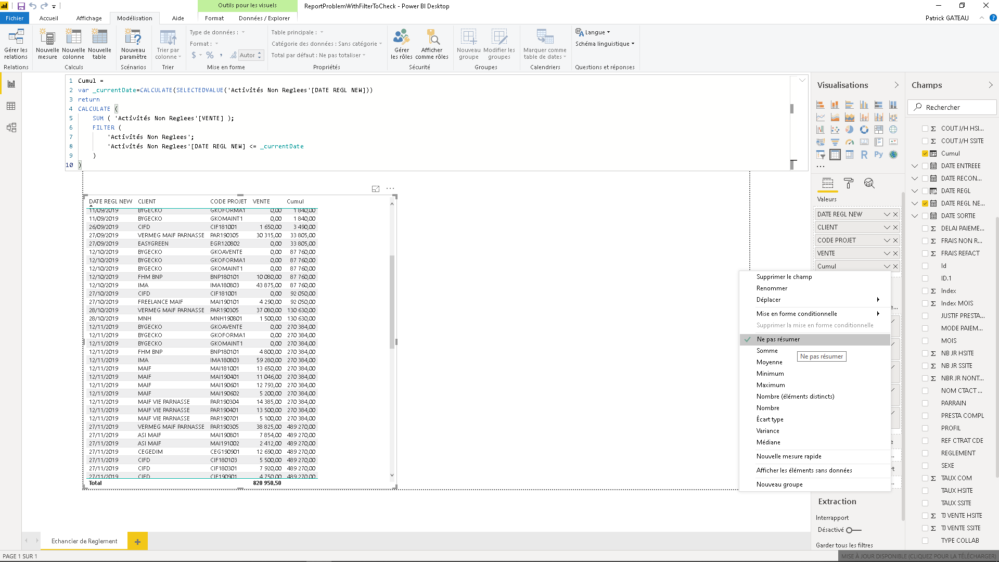
Task: Open Gérer les rôles security
Action: pos(401,44)
